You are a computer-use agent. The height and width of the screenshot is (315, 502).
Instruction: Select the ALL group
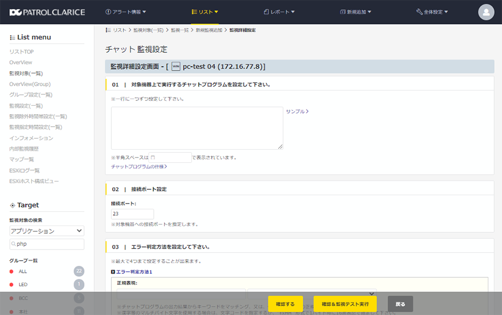pyautogui.click(x=22, y=272)
